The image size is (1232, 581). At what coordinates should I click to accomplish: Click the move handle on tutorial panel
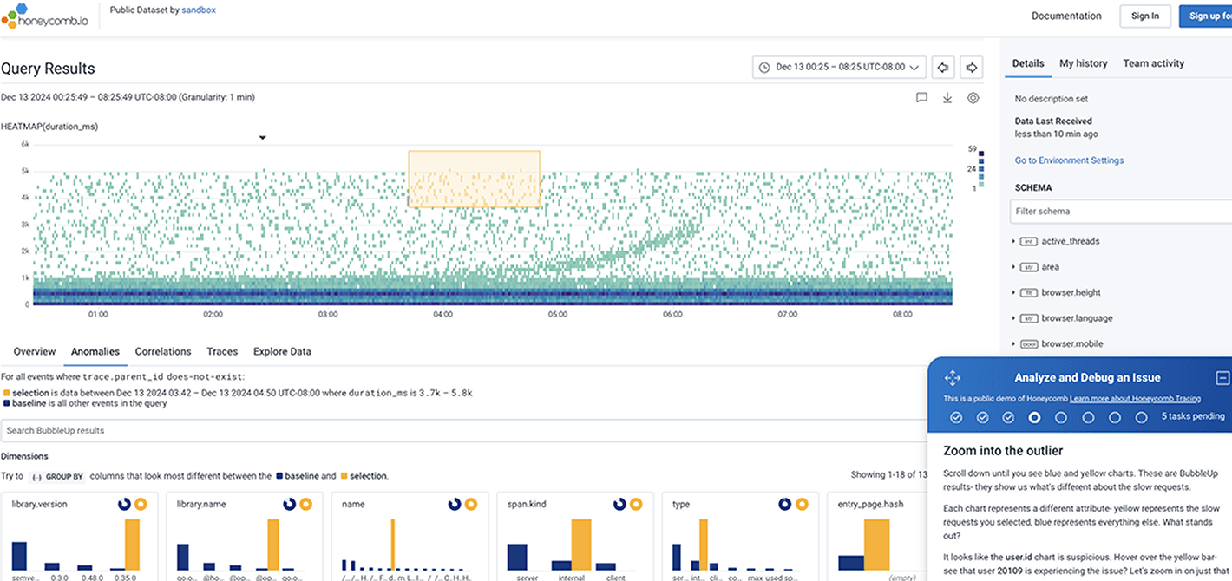pos(952,378)
